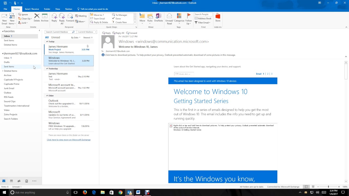Select the To Manager quick step

[x=120, y=15]
